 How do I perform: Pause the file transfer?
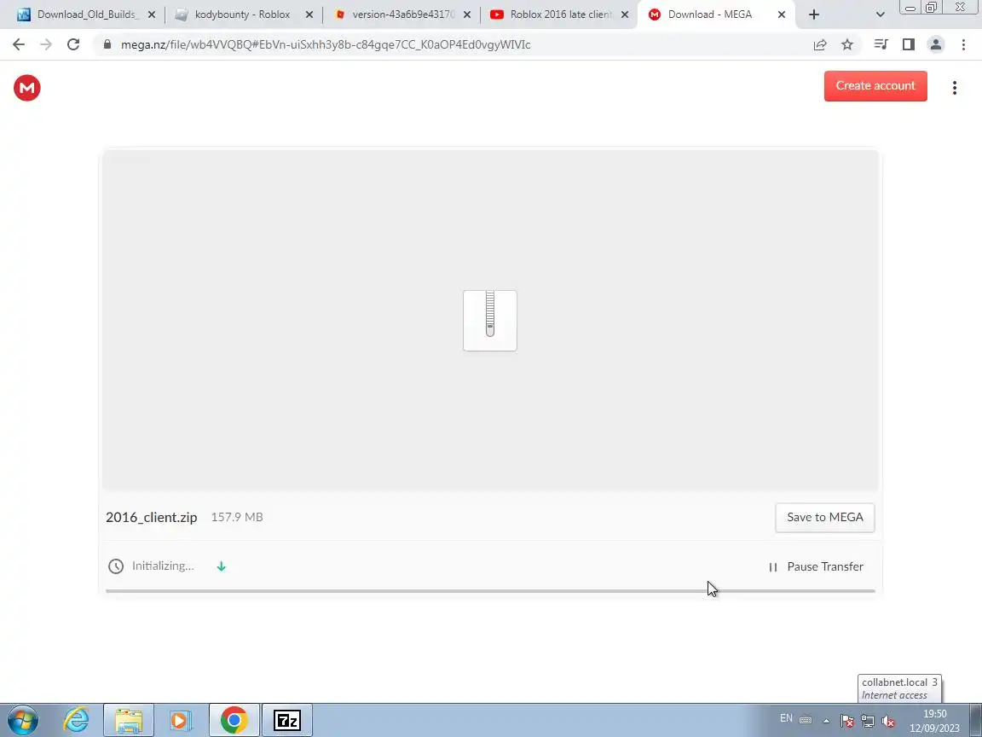pos(816,566)
